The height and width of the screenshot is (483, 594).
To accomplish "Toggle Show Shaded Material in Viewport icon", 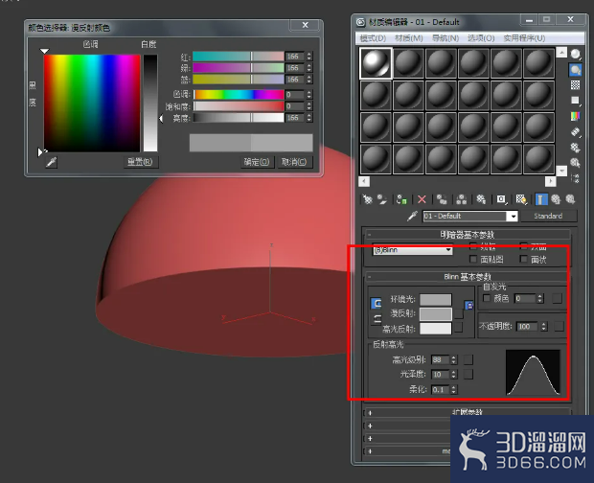I will pyautogui.click(x=521, y=199).
